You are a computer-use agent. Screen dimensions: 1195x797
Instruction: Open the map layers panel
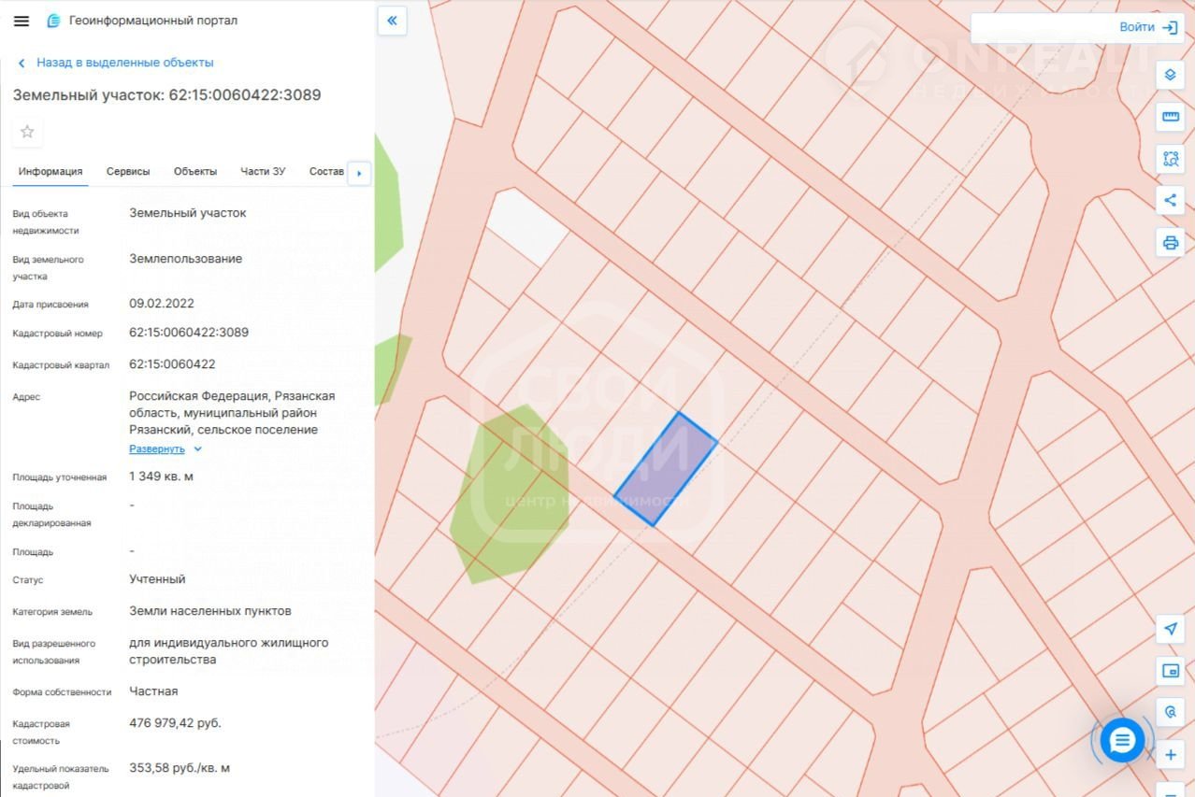pos(1170,75)
